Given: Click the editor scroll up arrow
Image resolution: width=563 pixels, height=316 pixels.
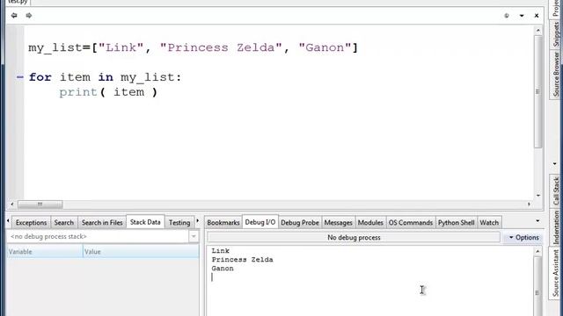Looking at the screenshot, I should click(x=537, y=31).
